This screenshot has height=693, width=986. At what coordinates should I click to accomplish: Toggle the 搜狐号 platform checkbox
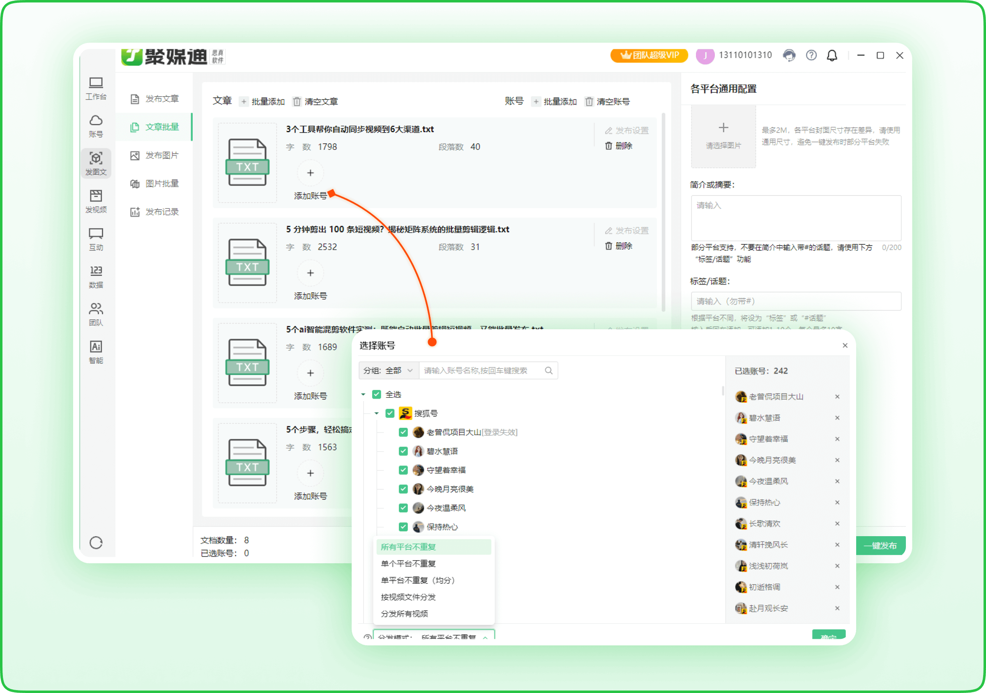tap(390, 413)
